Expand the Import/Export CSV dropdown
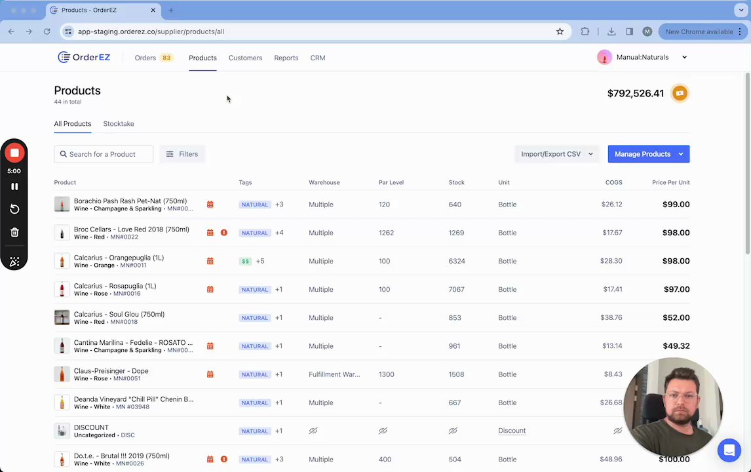This screenshot has width=751, height=472. point(557,154)
